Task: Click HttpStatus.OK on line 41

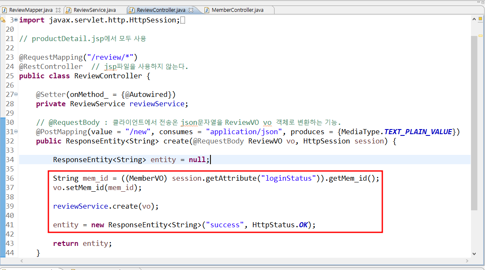Action: tap(280, 225)
